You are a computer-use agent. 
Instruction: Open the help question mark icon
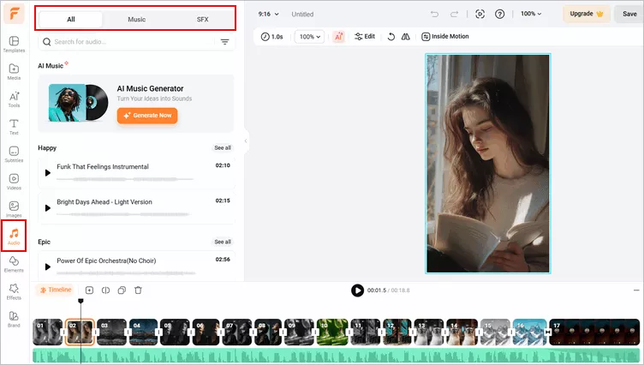pyautogui.click(x=499, y=14)
